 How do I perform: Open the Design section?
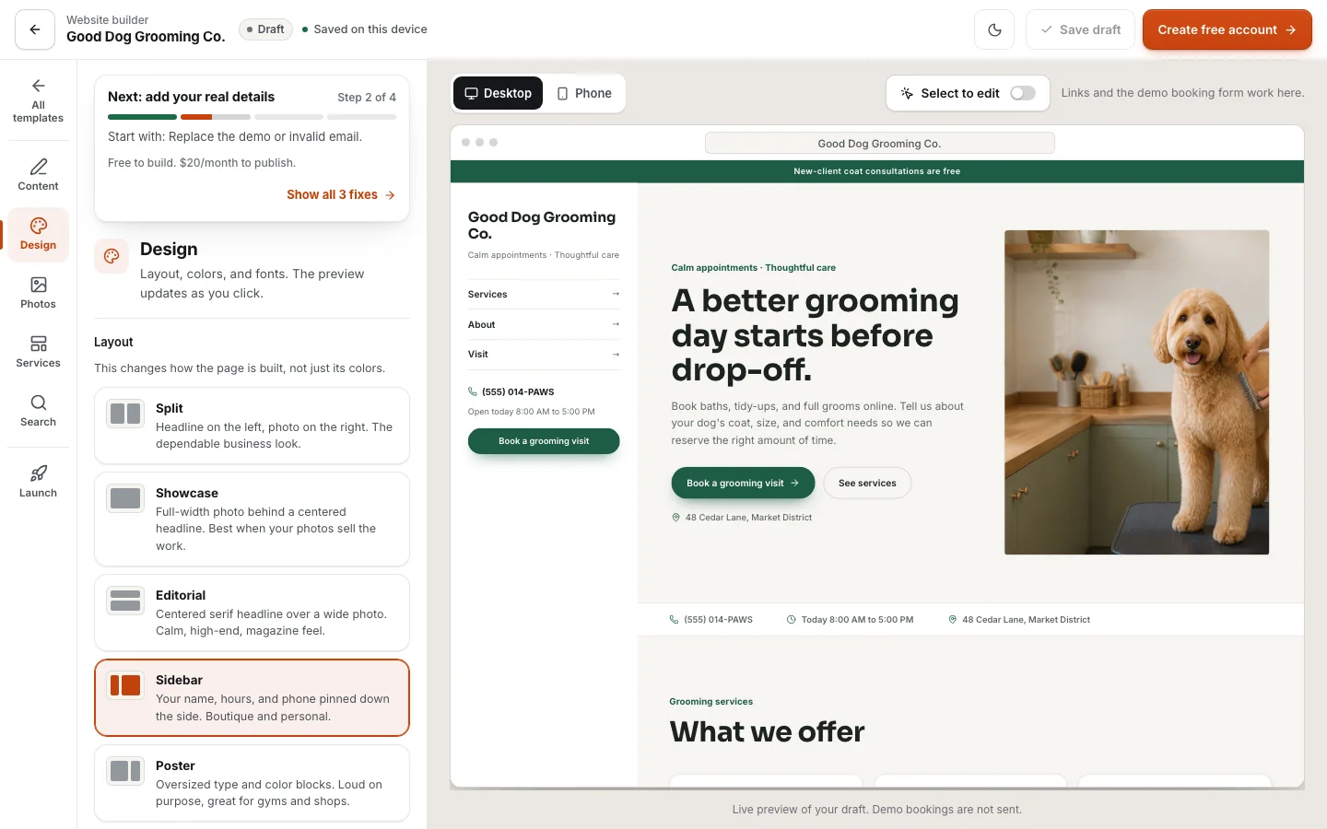[x=38, y=234]
